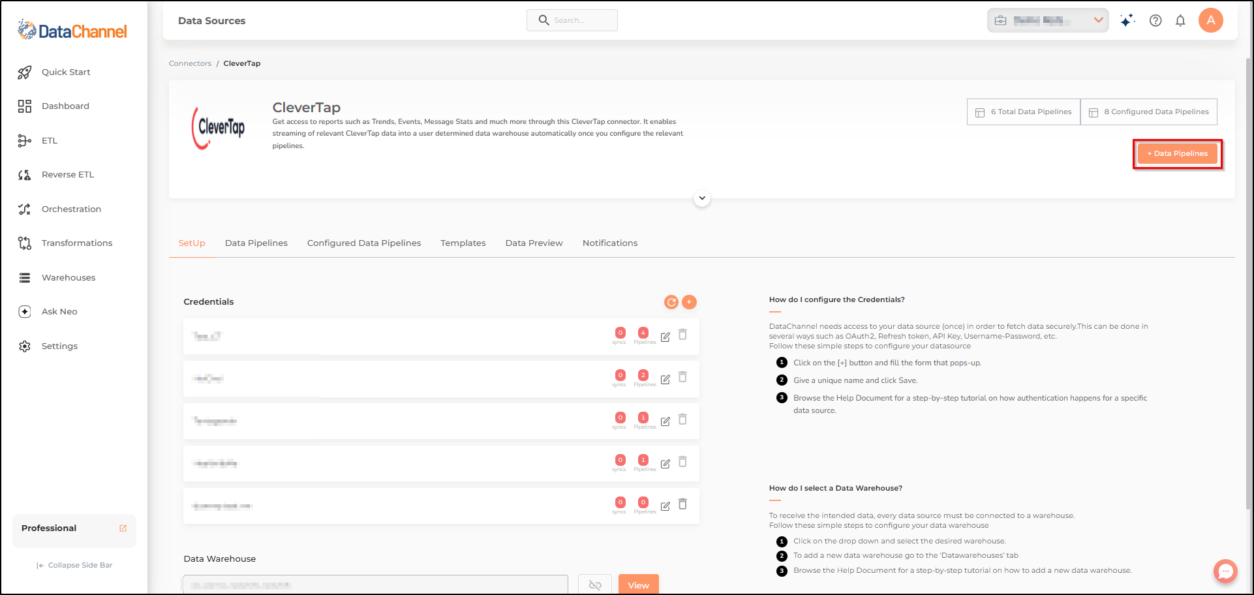Edit the credential with 2 pipelines

(665, 380)
